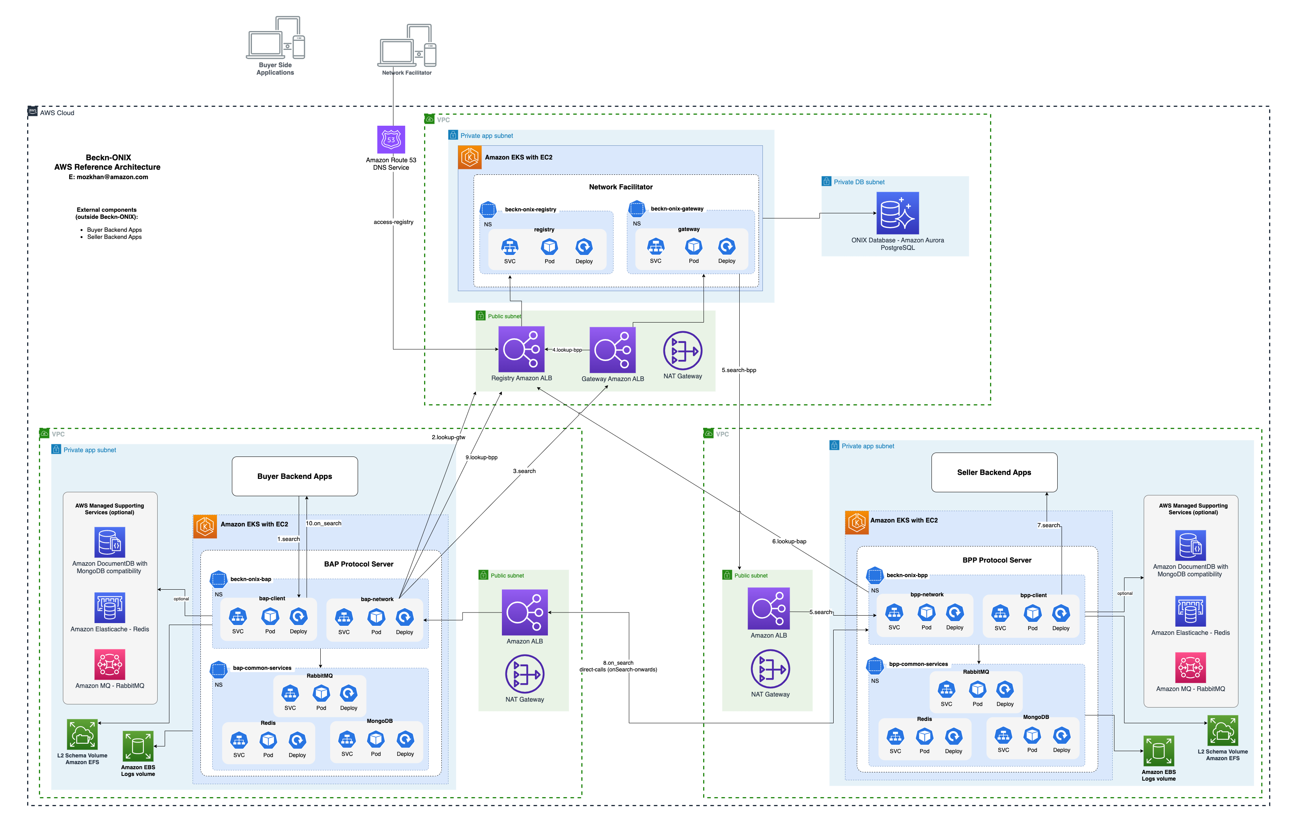Click the Buyer Backend Apps box

295,476
